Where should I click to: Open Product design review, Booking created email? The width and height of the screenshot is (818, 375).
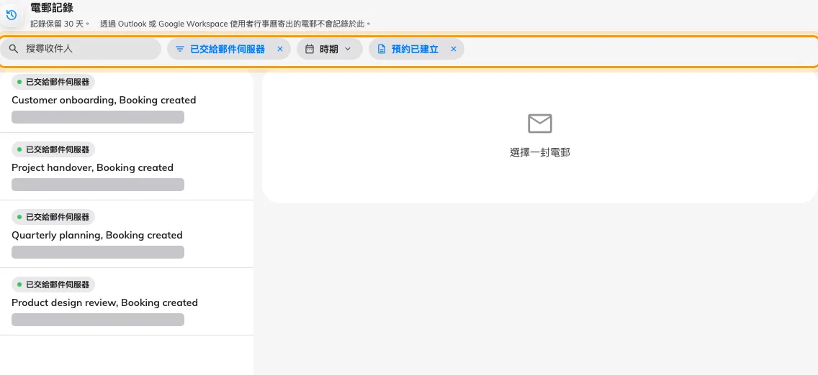[127, 302]
